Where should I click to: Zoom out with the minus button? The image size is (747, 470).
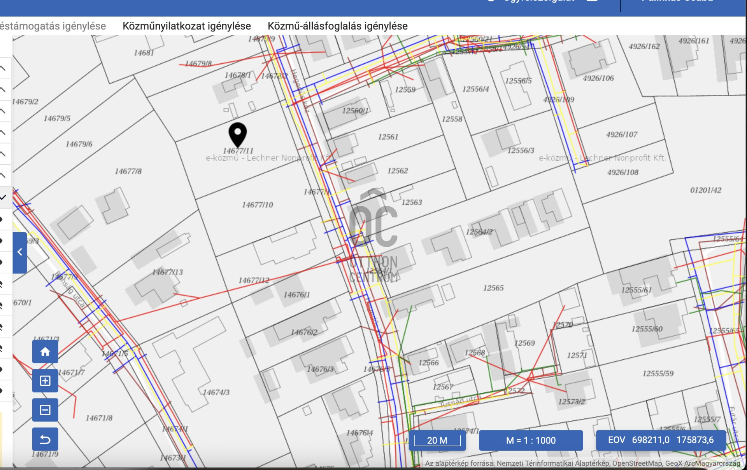click(x=45, y=410)
